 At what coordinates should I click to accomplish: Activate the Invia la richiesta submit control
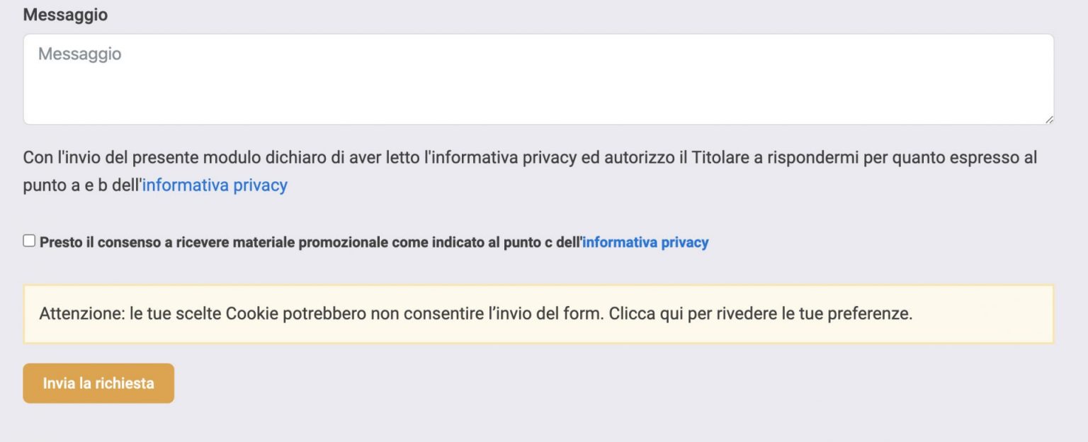tap(98, 382)
